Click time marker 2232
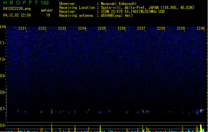The height and width of the screenshot is (132, 208). (42, 28)
